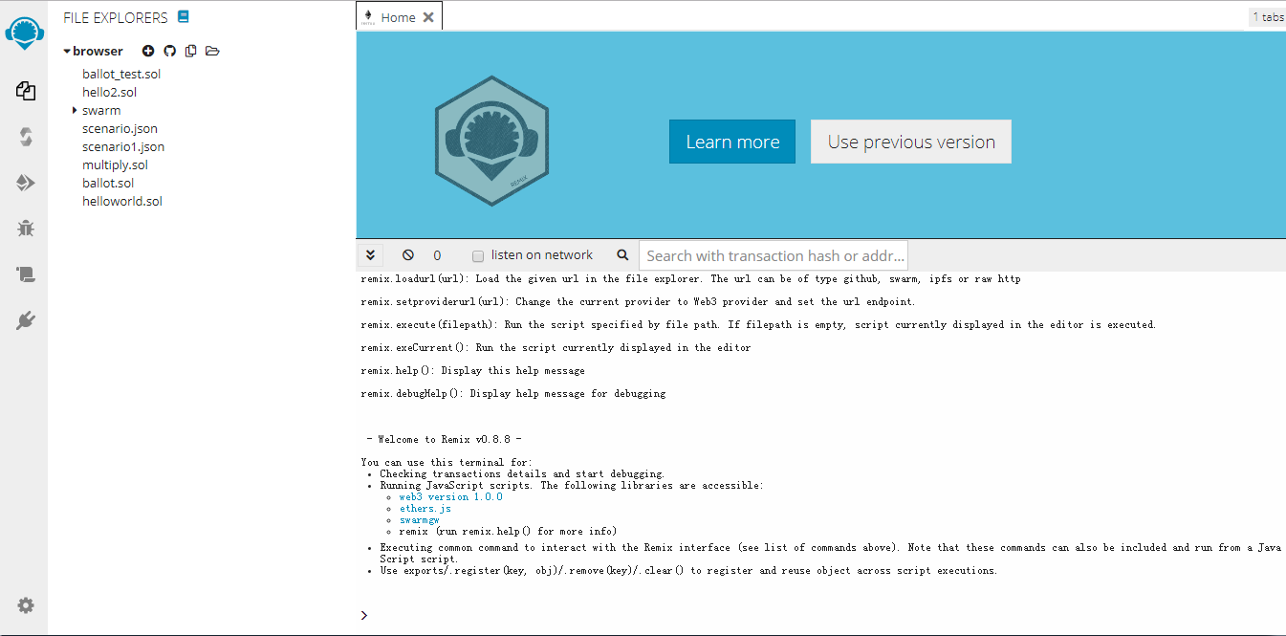Open ballot.sol file

(108, 183)
